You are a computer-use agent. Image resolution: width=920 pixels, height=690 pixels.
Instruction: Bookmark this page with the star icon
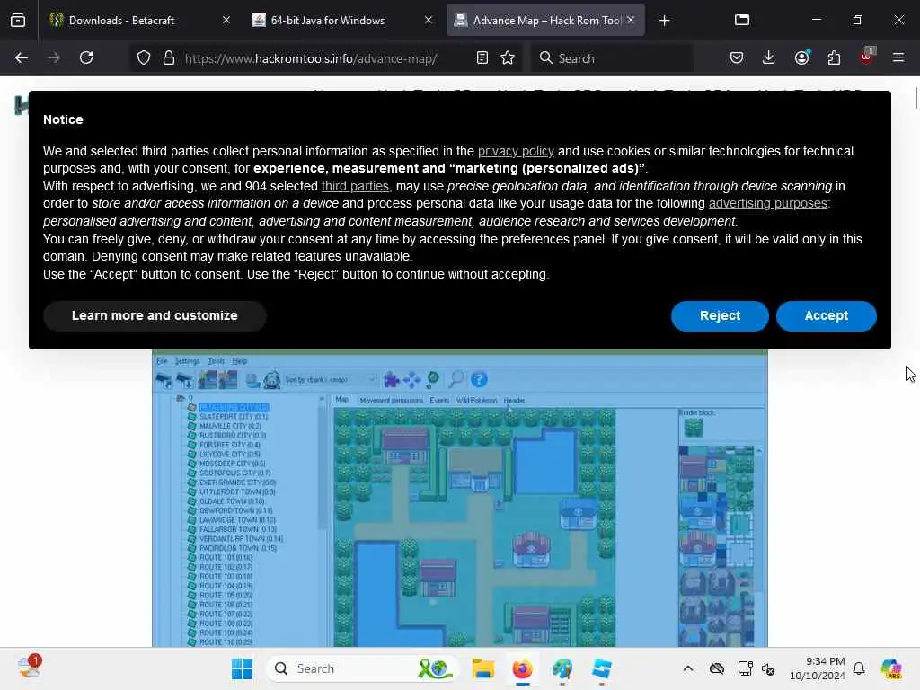tap(508, 58)
